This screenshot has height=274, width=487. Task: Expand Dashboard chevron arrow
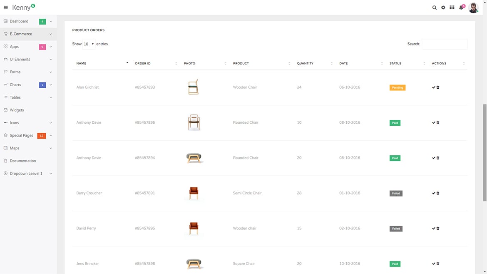tap(51, 21)
